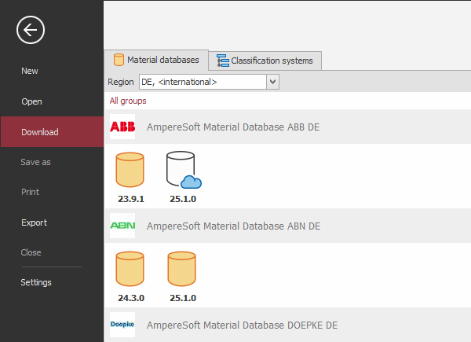This screenshot has height=342, width=471.
Task: Download ABB cloud database version 25.1.0
Action: pos(183,169)
